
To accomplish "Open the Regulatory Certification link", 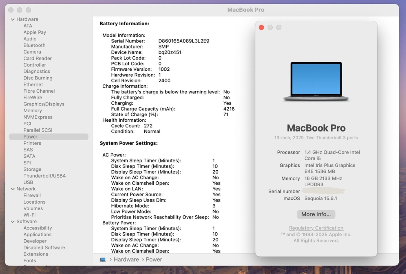I will pyautogui.click(x=316, y=228).
